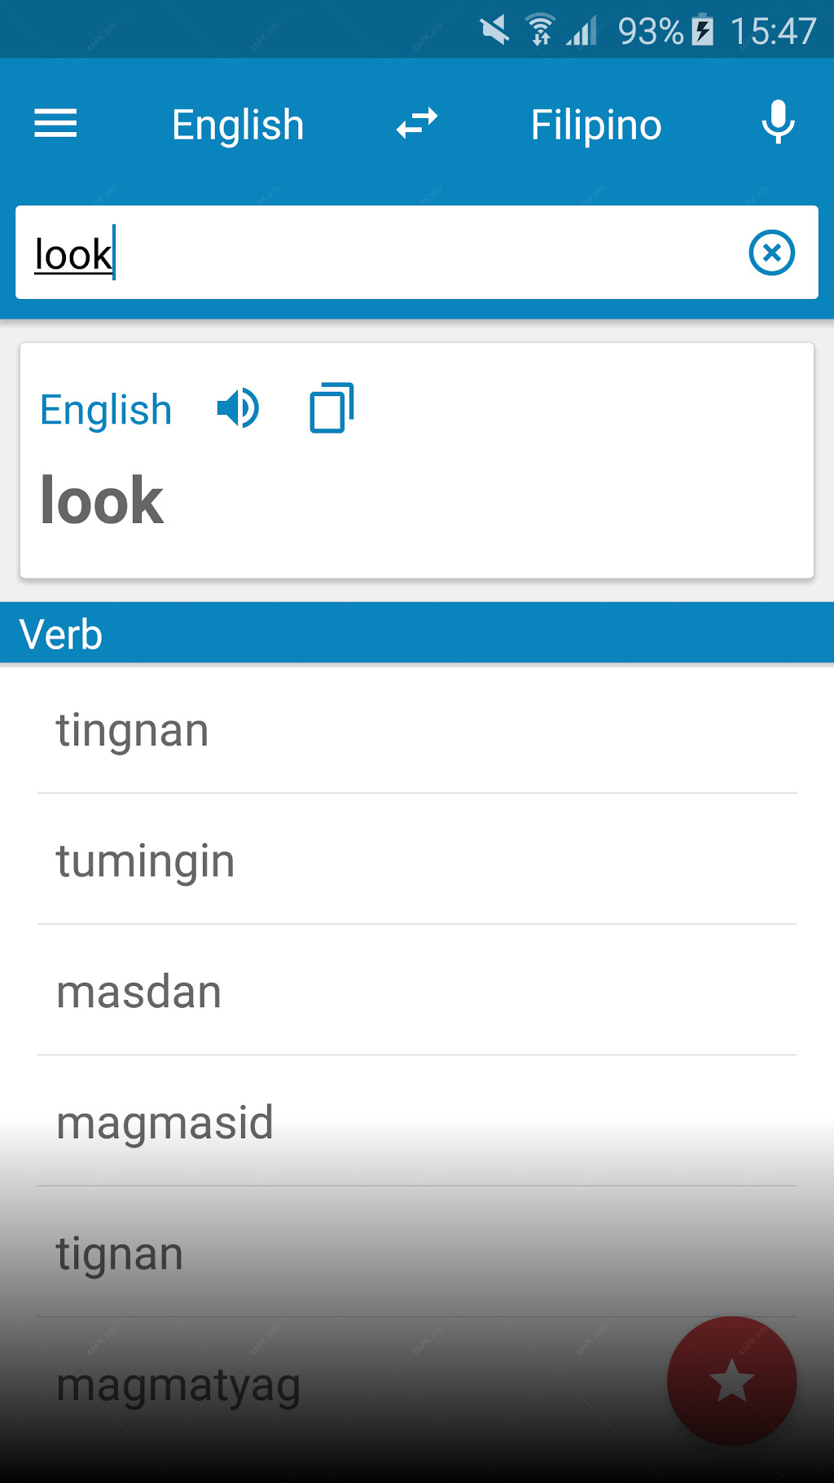Image resolution: width=834 pixels, height=1483 pixels.
Task: Tap the blue English label in card
Action: pos(106,409)
